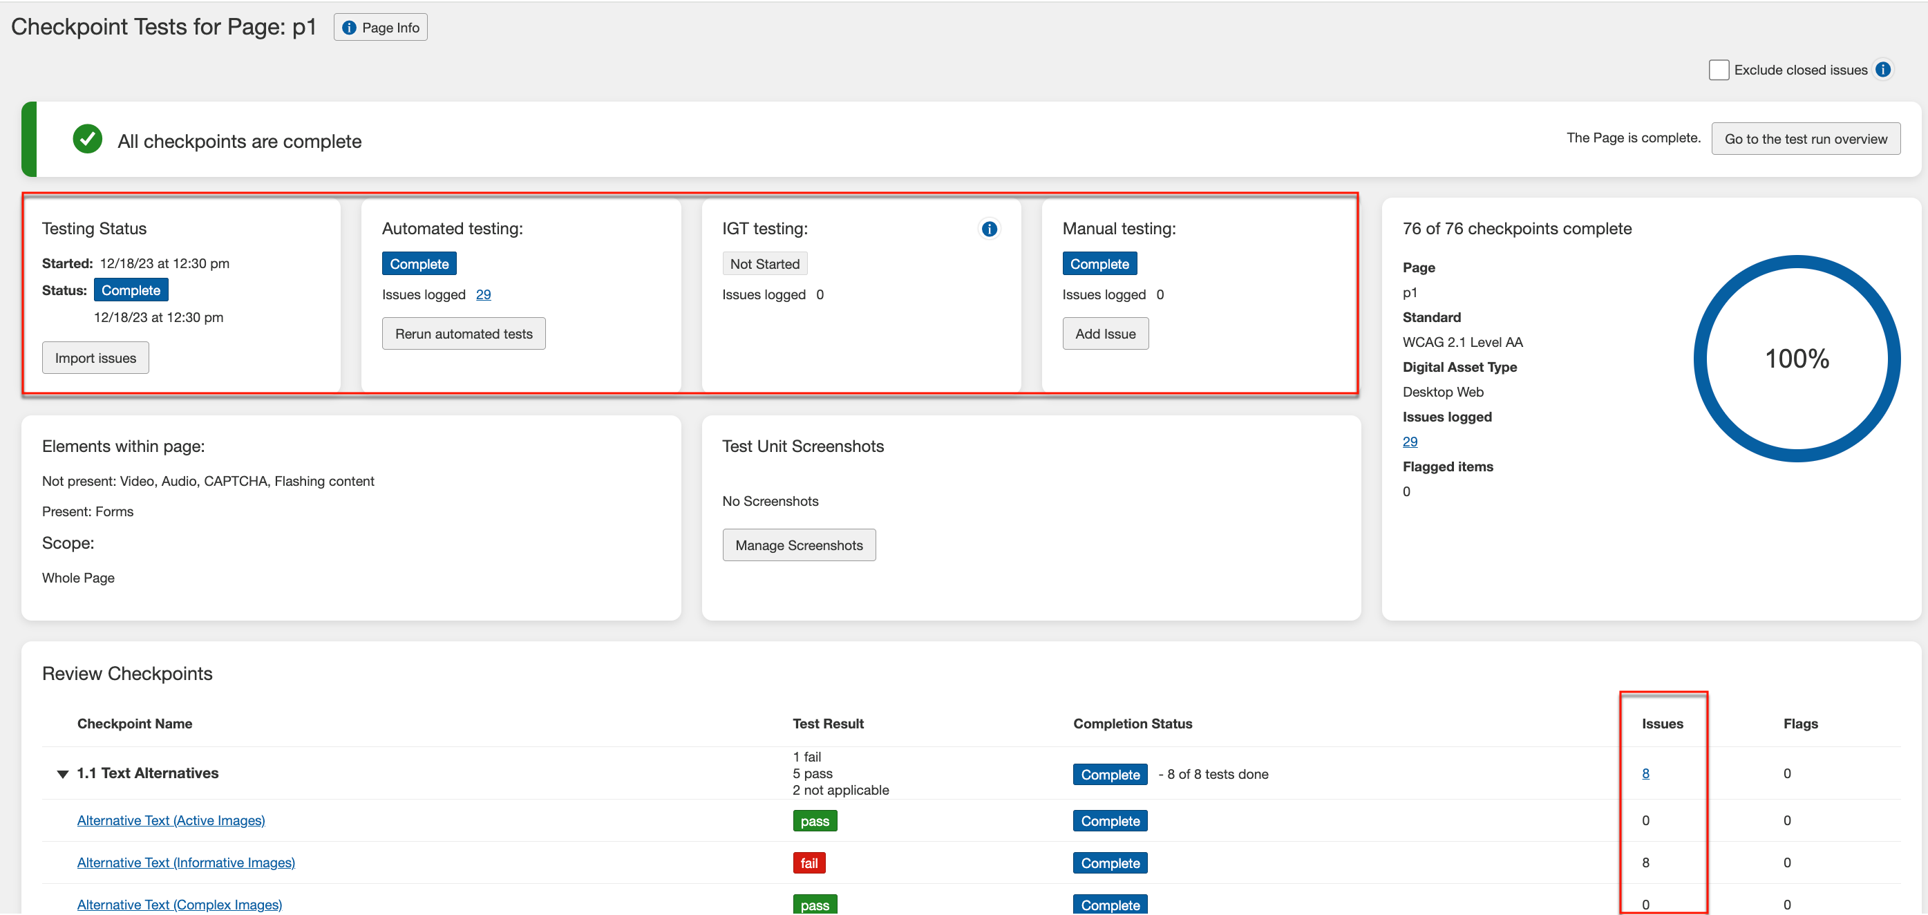Click the 8 issues link for Text Alternatives
The image size is (1928, 915).
pos(1645,773)
